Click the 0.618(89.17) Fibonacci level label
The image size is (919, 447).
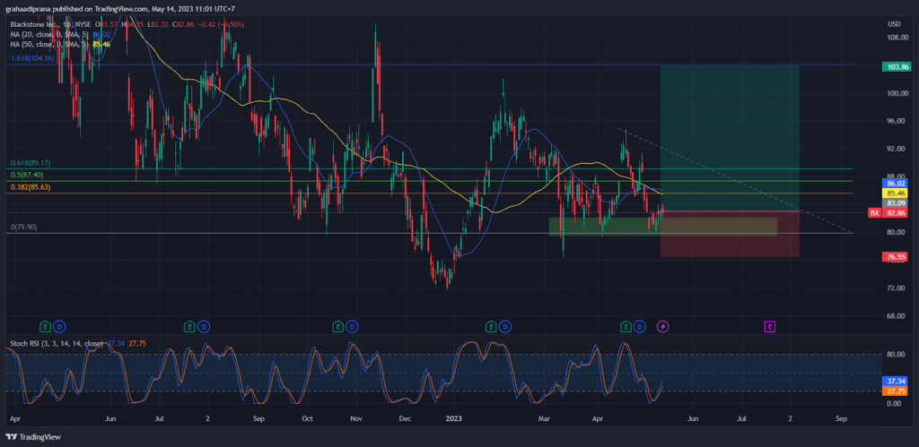[31, 163]
